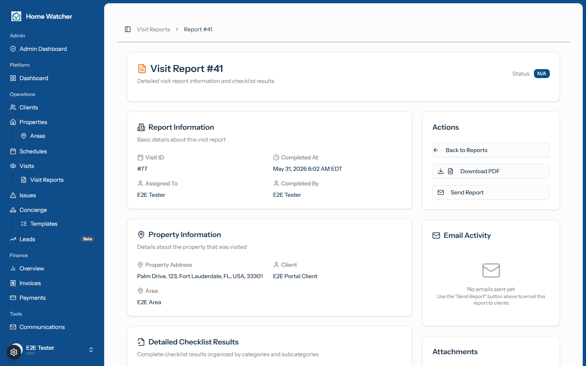The height and width of the screenshot is (366, 586).
Task: Click the Schedules calendar icon
Action: (13, 151)
